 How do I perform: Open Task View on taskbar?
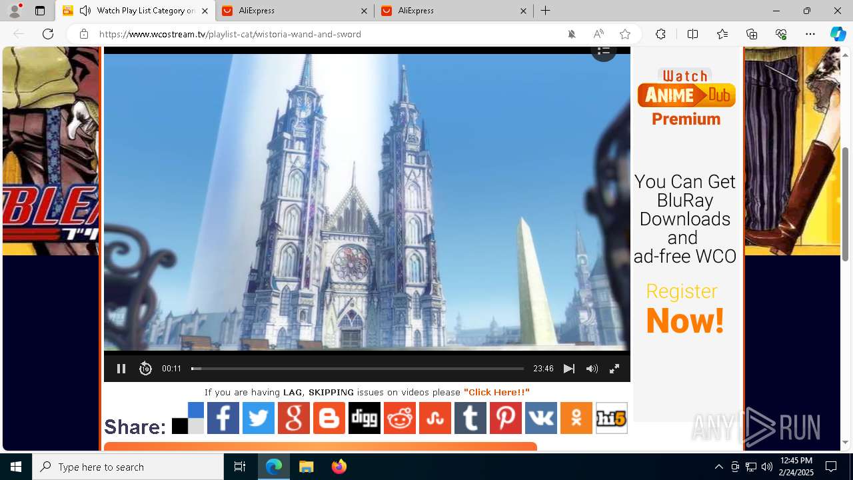[240, 467]
